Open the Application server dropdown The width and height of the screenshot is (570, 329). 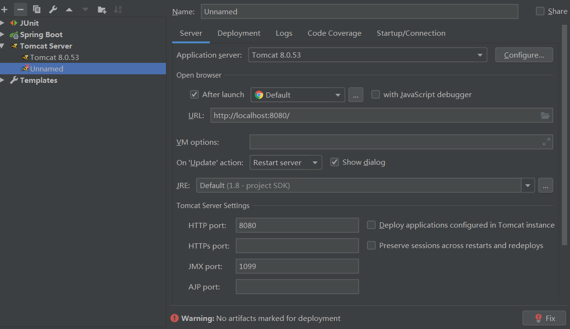[x=479, y=55]
